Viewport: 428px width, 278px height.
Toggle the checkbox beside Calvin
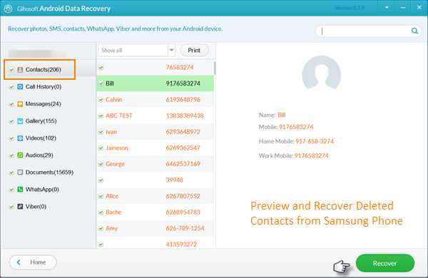[101, 100]
